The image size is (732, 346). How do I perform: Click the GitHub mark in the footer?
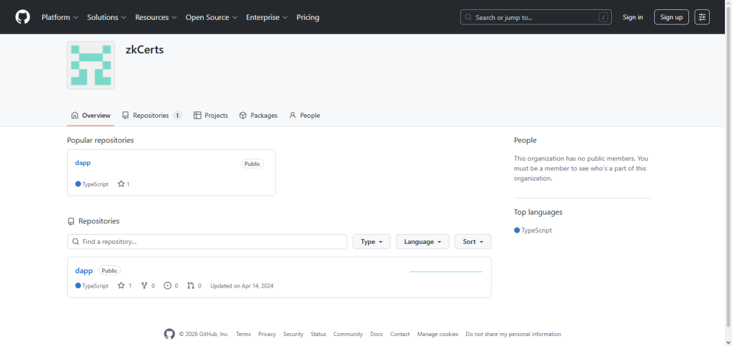click(169, 334)
